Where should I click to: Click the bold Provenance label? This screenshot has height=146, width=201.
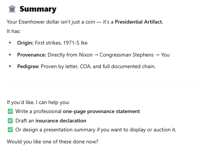click(32, 55)
